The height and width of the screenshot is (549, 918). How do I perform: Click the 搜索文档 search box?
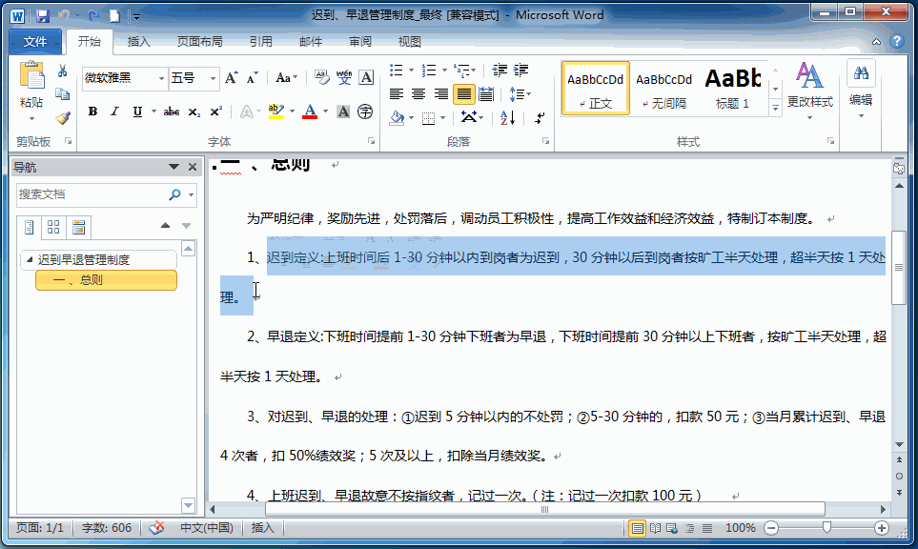tap(95, 194)
